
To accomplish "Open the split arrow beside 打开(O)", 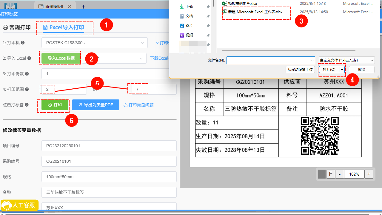I will [342, 69].
